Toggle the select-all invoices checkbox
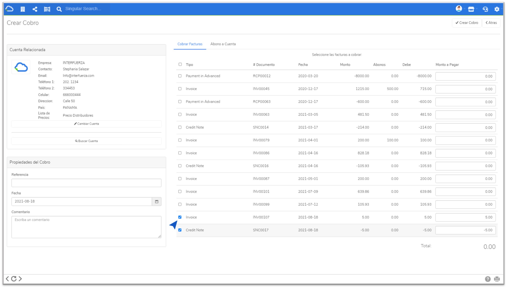This screenshot has height=288, width=507. [180, 64]
